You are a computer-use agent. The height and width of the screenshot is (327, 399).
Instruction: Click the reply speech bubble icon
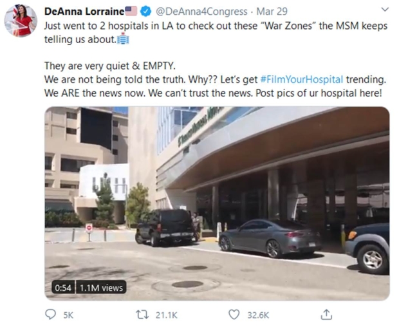coord(51,314)
